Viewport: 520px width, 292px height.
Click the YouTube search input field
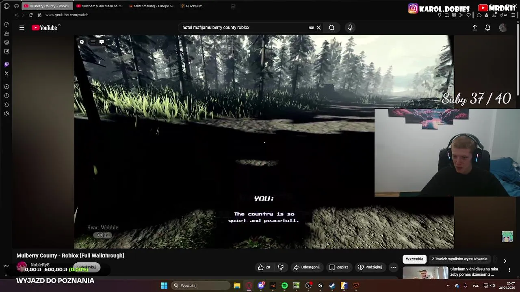pos(244,28)
